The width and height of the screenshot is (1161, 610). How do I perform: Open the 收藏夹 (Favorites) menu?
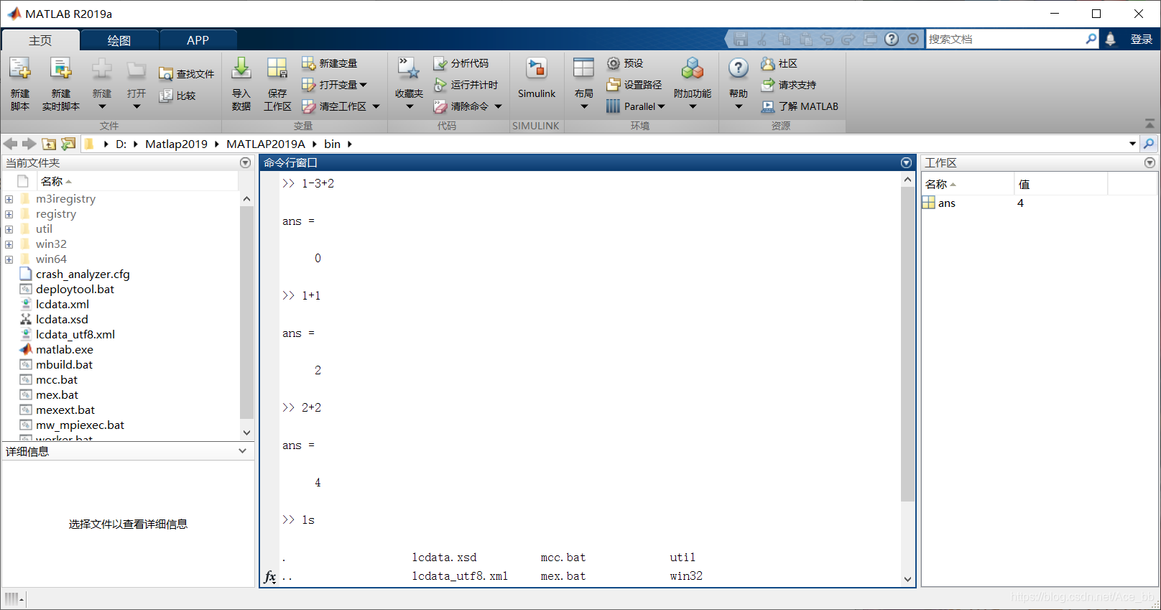(x=409, y=84)
